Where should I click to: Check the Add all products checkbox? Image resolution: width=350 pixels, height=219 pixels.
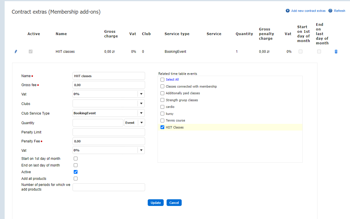[76, 179]
